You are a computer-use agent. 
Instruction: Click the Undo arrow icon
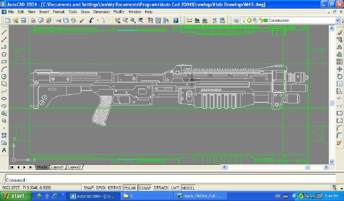pos(92,20)
